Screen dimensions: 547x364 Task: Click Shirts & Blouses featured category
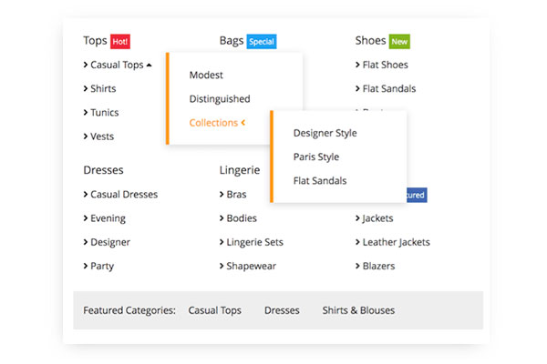pyautogui.click(x=358, y=310)
